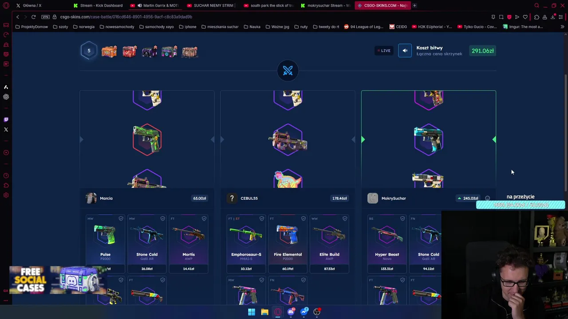Open Opera easy setup menu icon
The height and width of the screenshot is (319, 568).
561,17
